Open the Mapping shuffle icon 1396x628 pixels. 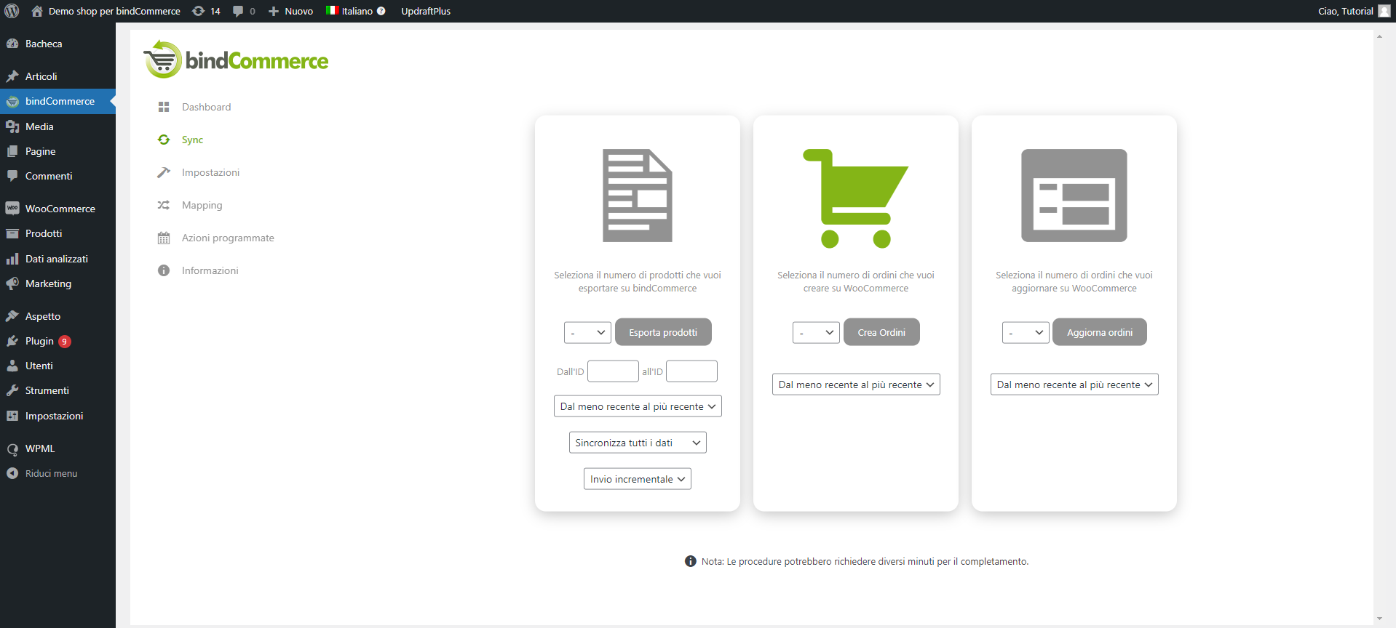click(164, 205)
